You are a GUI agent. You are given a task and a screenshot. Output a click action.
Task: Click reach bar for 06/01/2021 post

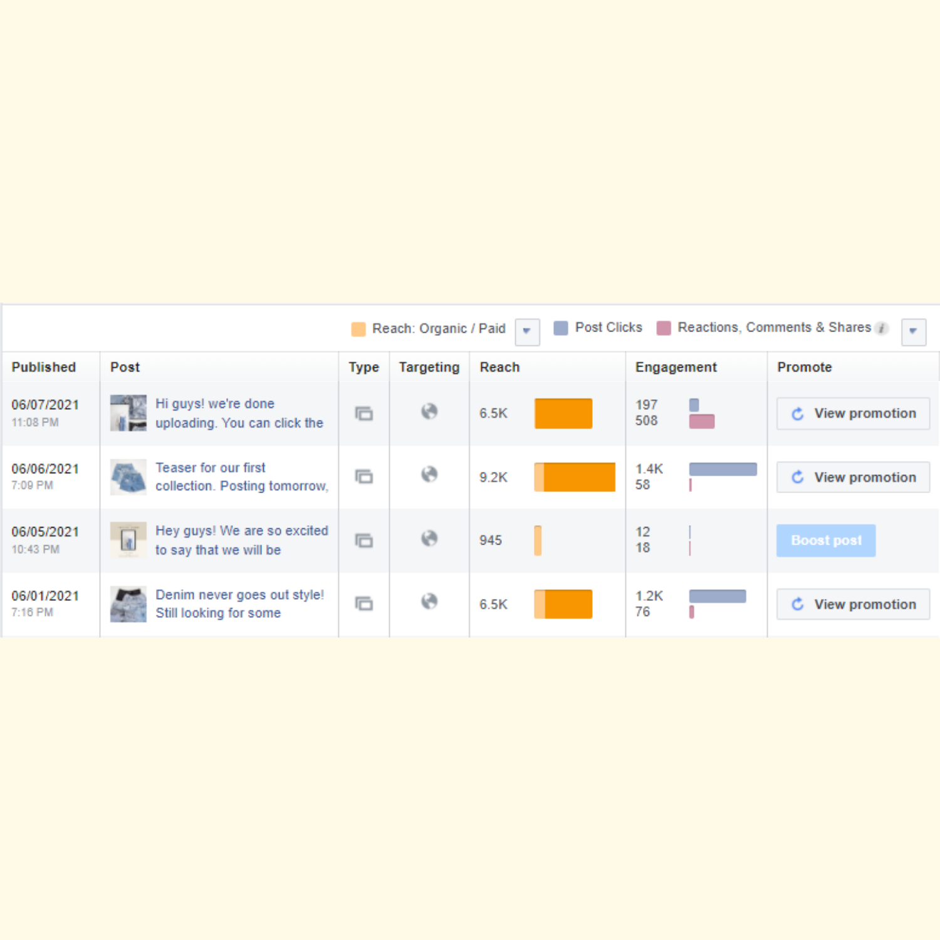(x=563, y=604)
